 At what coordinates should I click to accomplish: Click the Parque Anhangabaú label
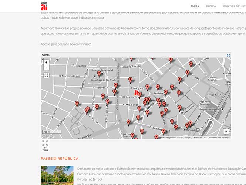209,109
